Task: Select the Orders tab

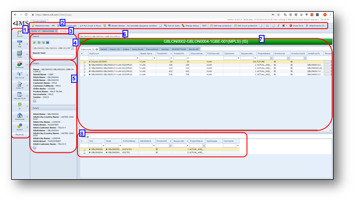Action: [x=126, y=49]
